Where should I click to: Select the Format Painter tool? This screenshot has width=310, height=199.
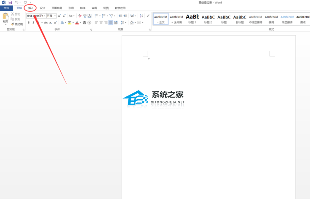point(17,24)
